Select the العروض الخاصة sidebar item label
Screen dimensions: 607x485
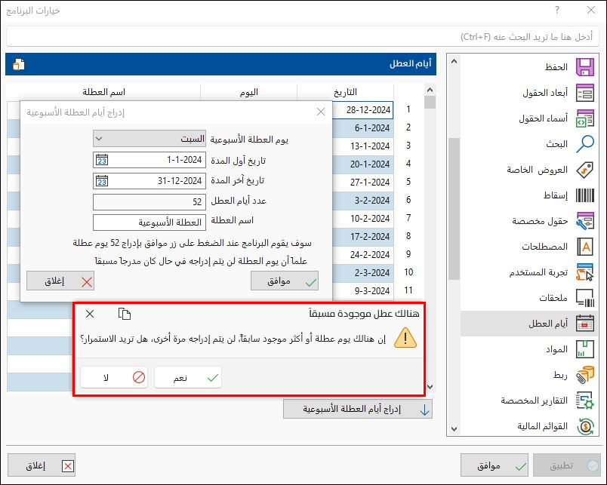click(x=538, y=170)
